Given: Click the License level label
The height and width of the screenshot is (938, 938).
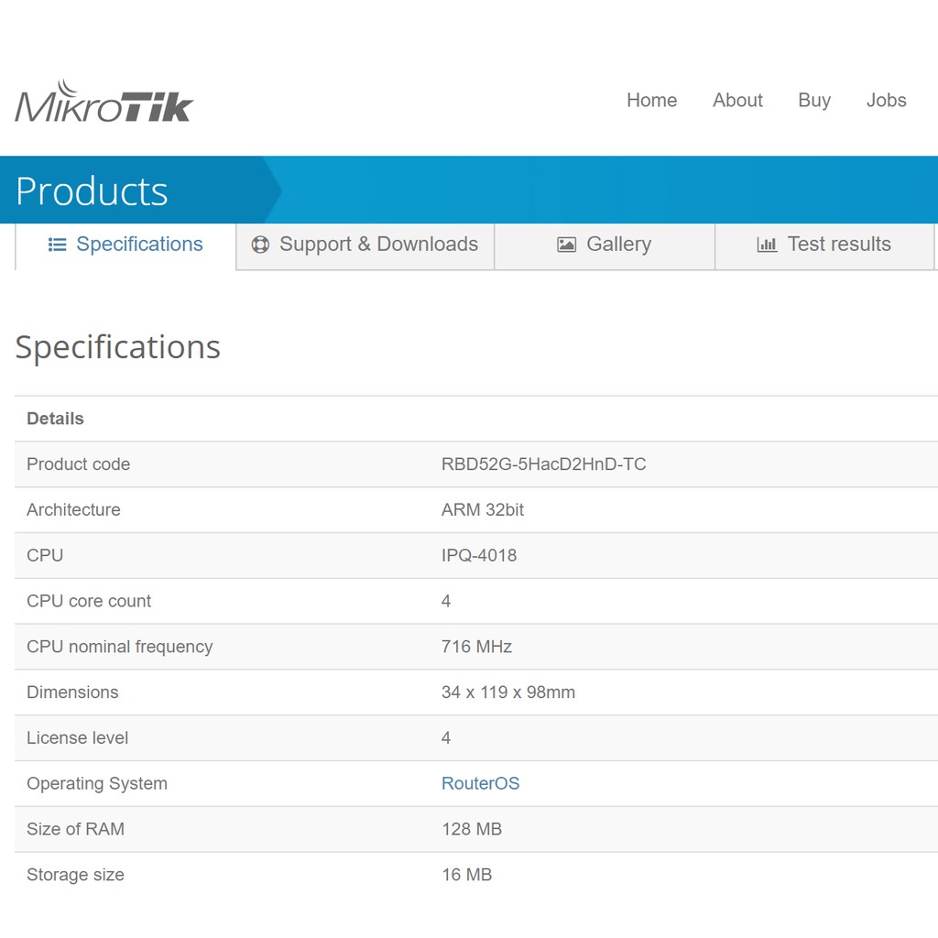Looking at the screenshot, I should coord(77,737).
